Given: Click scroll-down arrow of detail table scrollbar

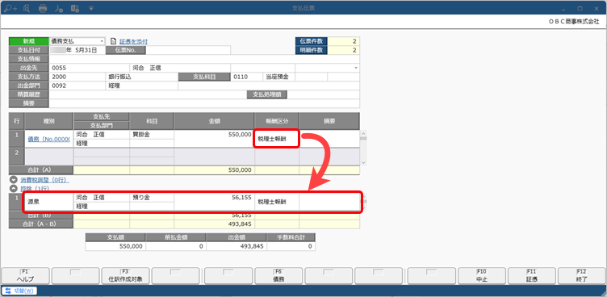Looking at the screenshot, I should tap(363, 163).
